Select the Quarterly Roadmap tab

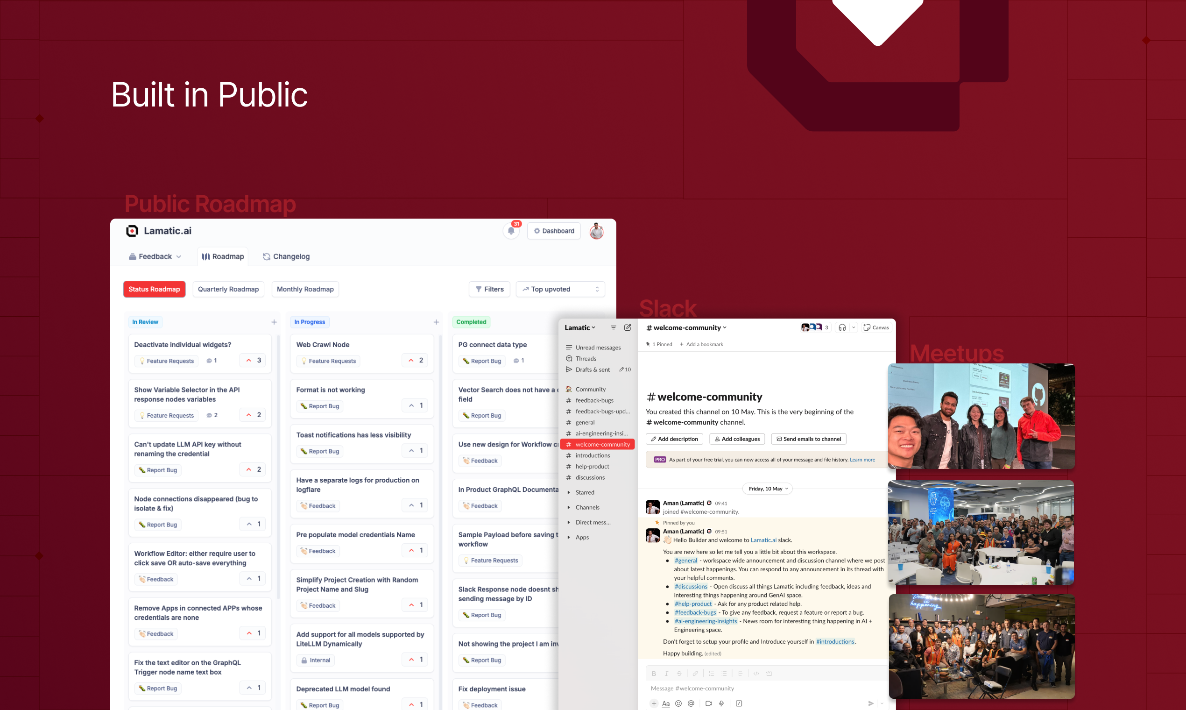coord(228,289)
